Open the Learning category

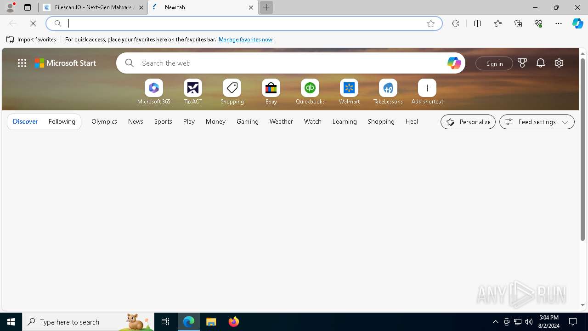click(345, 121)
